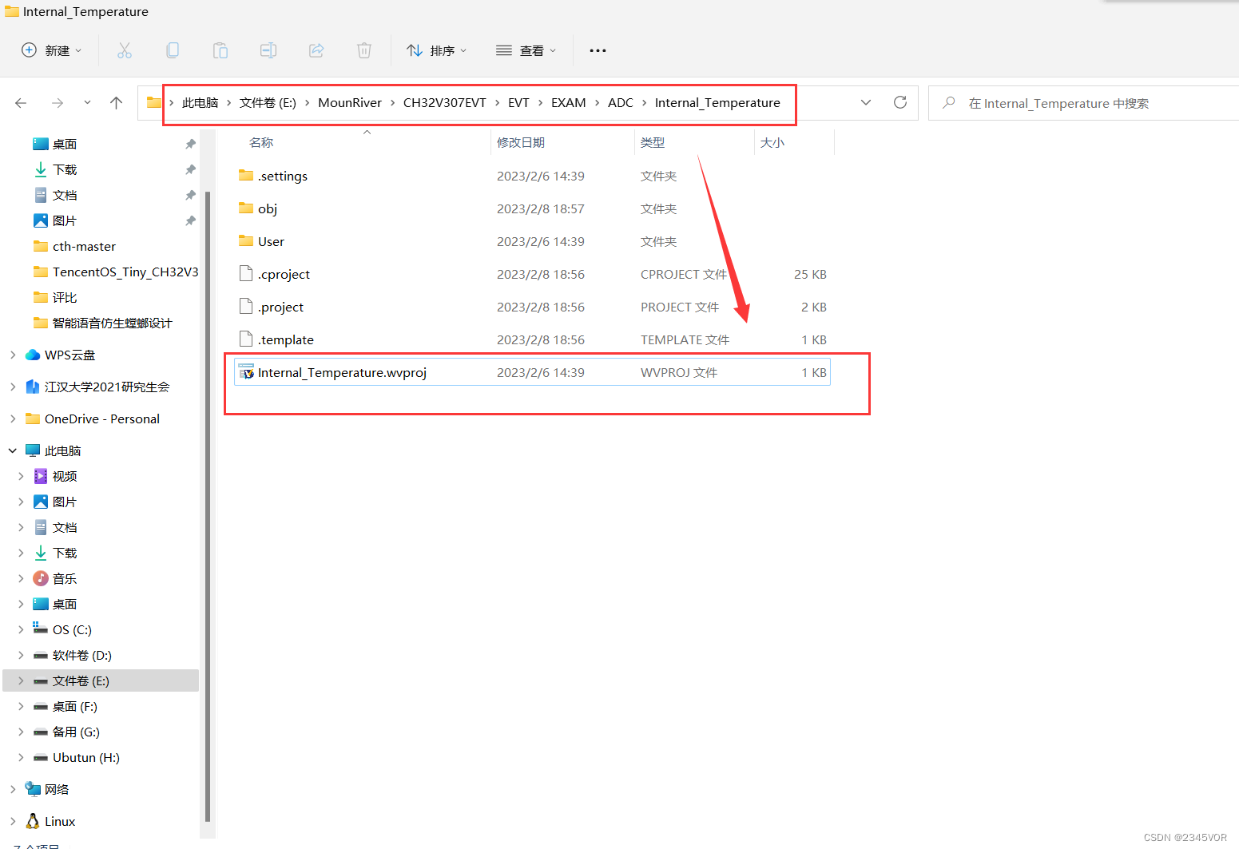
Task: Expand 江汉大学2021研究生会 node
Action: coord(13,387)
